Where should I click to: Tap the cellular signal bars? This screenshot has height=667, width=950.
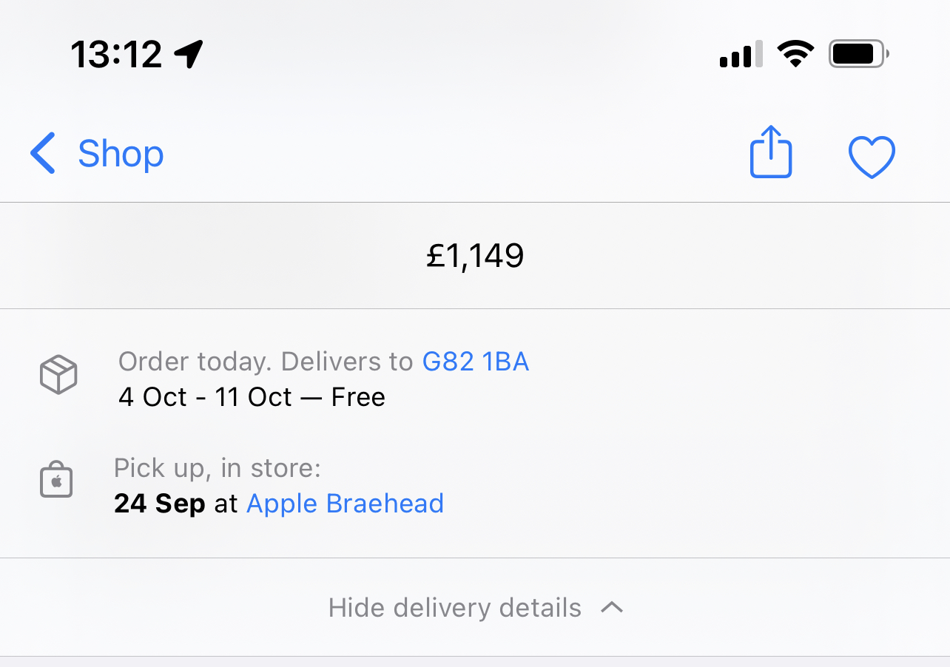pyautogui.click(x=741, y=55)
